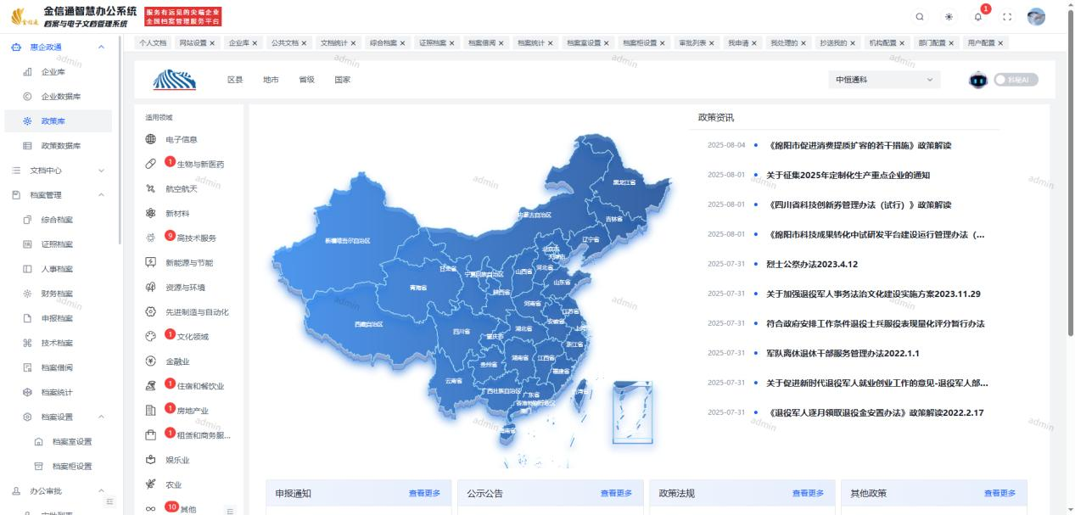View more under 公示公告
The image size is (1075, 515).
[x=616, y=493]
